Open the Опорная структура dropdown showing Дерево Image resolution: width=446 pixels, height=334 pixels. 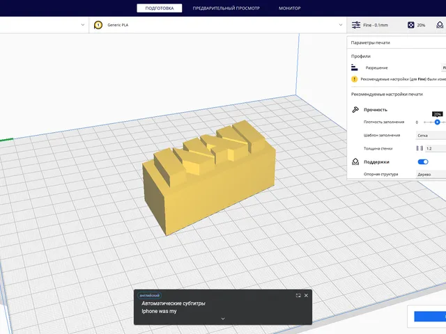coord(431,175)
